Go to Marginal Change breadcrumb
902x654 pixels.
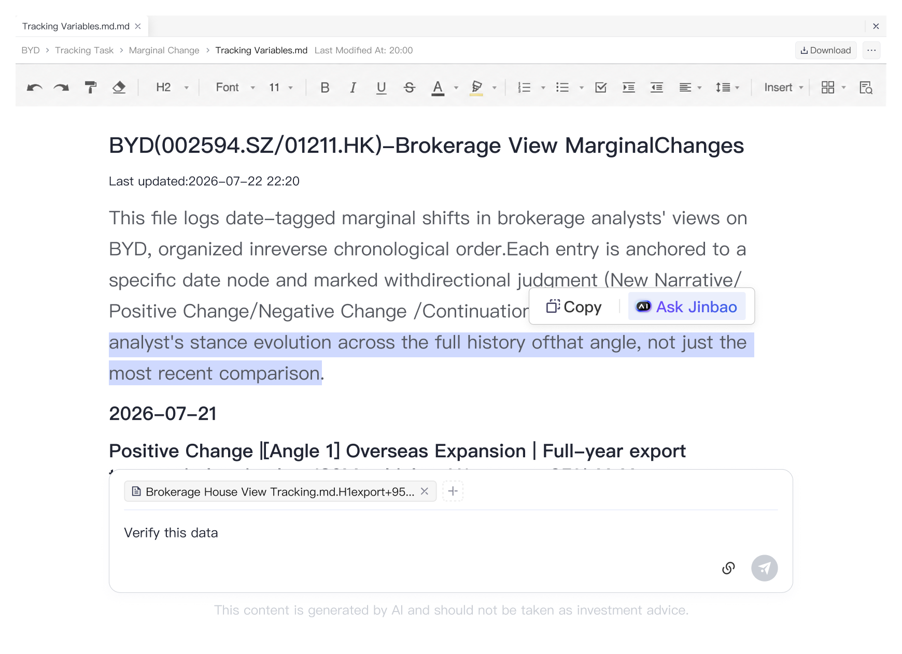pyautogui.click(x=164, y=50)
